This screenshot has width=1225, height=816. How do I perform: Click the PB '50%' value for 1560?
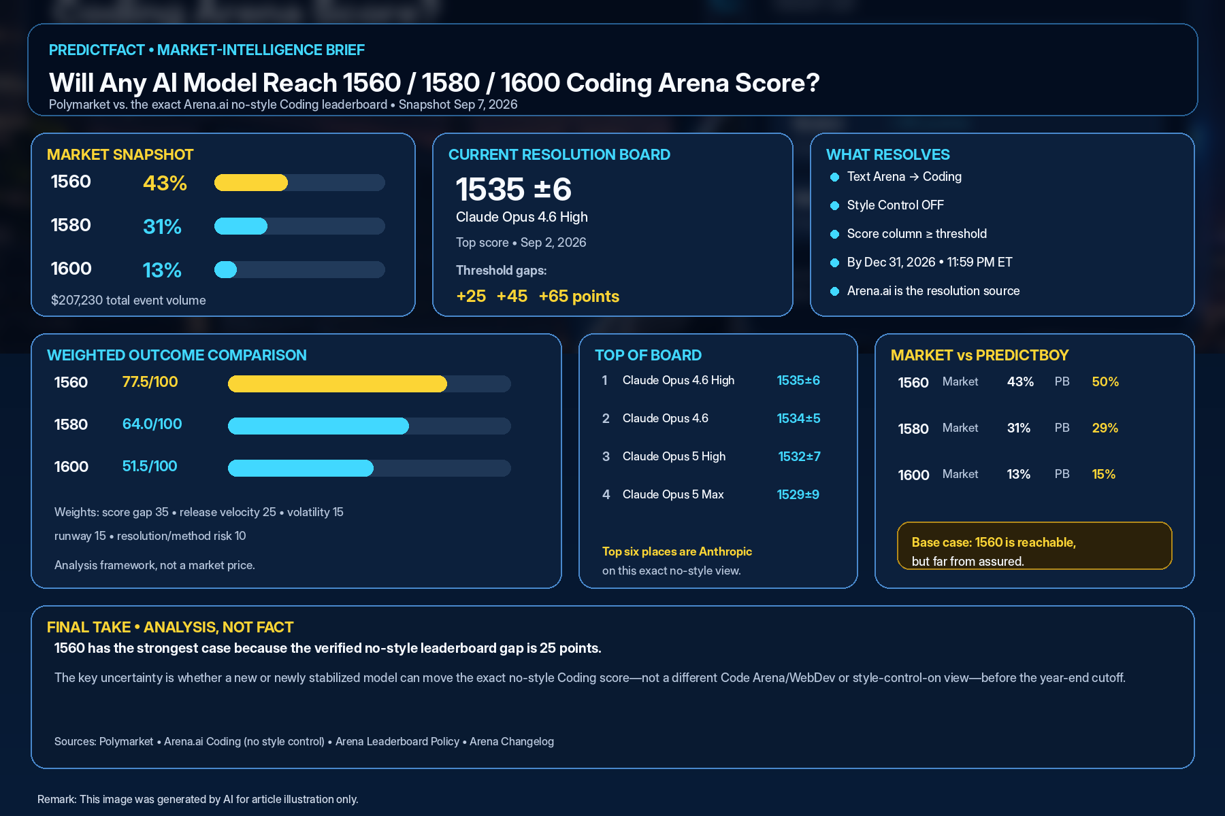point(1105,382)
